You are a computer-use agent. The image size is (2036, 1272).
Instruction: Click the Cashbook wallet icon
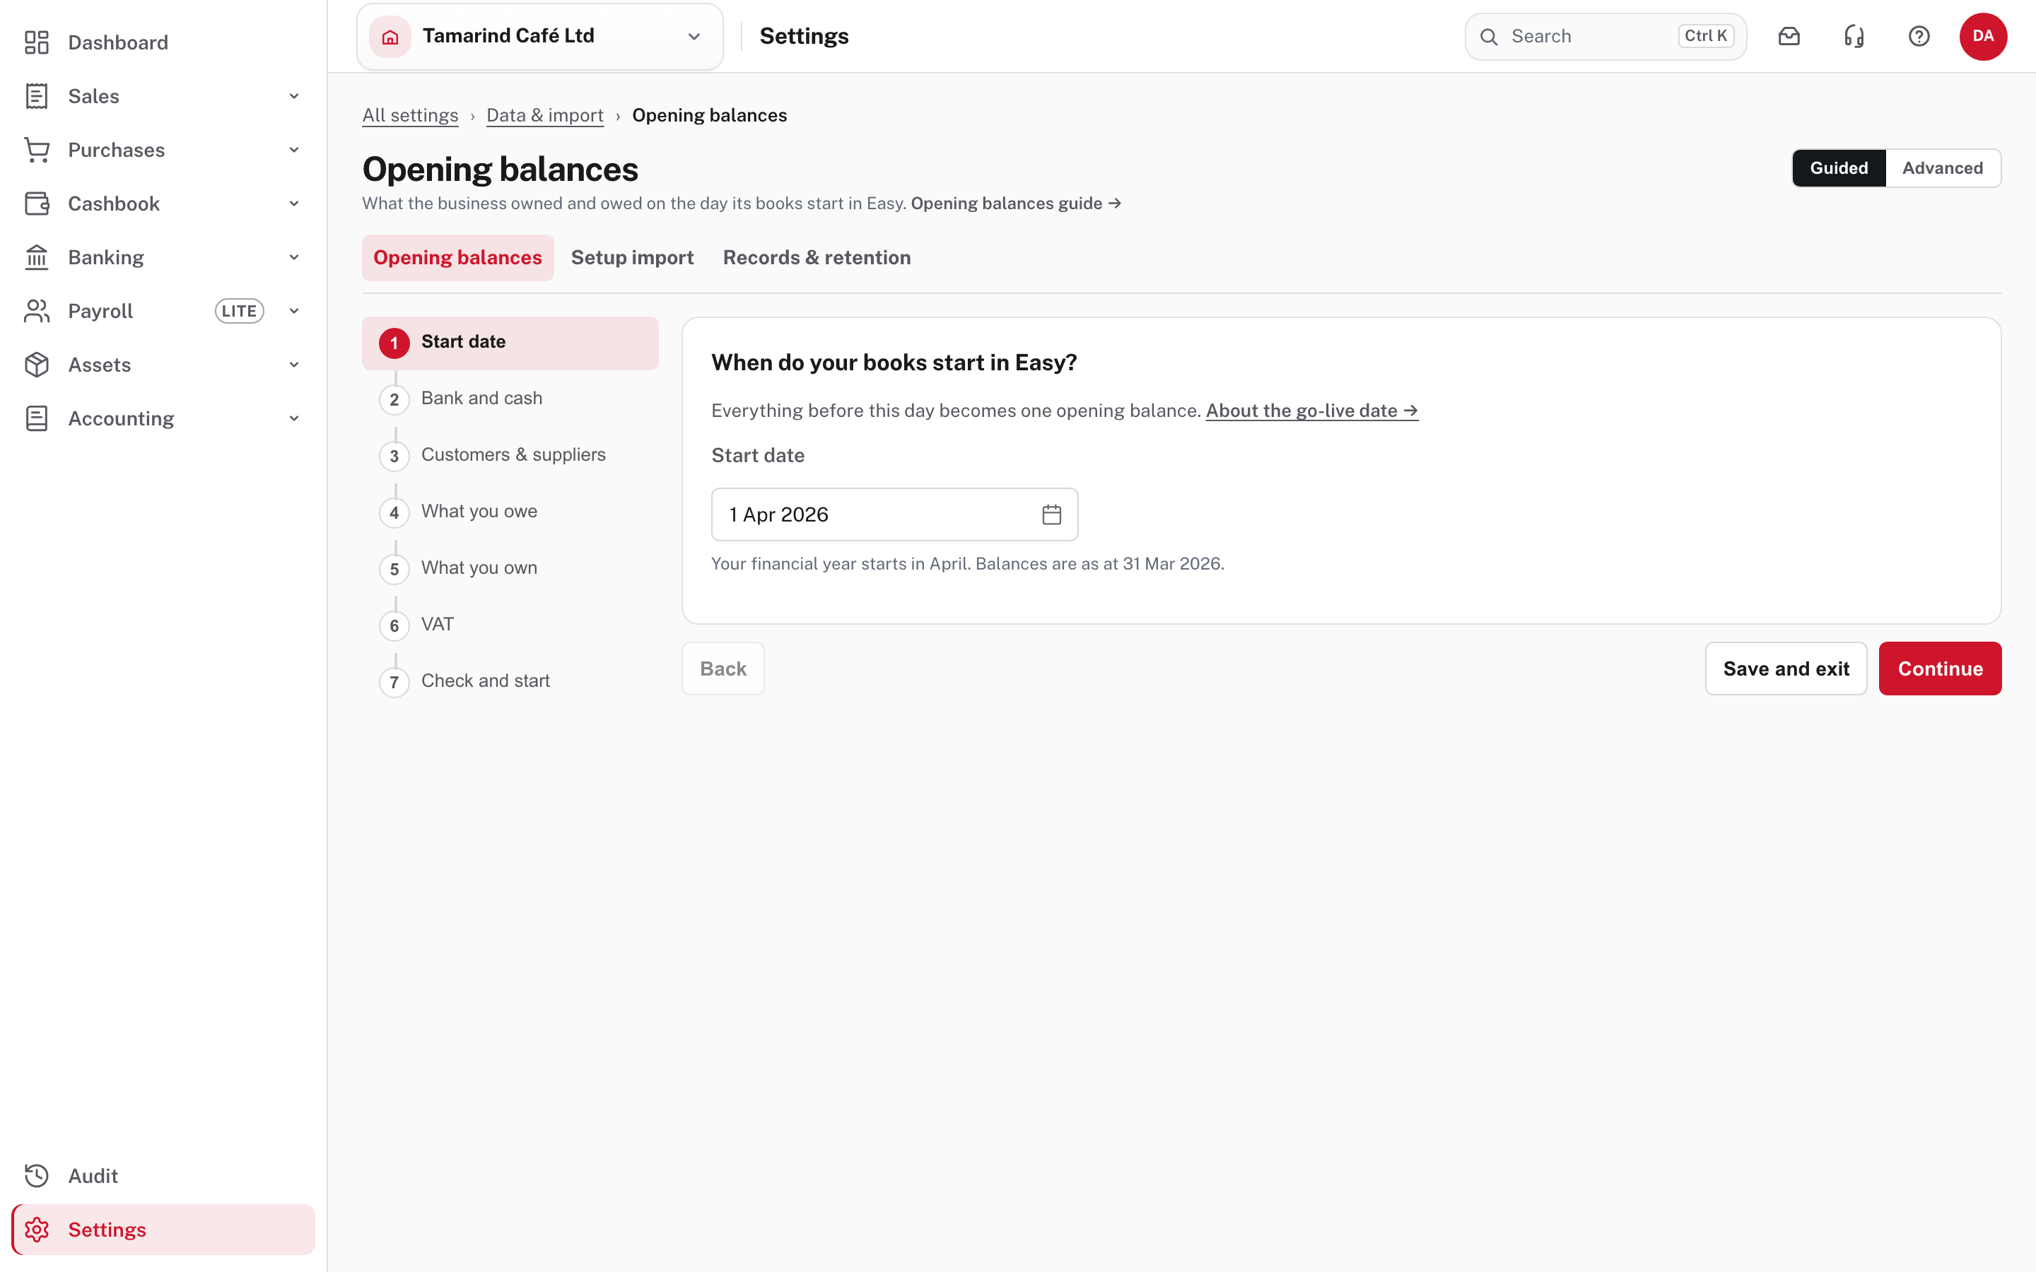[37, 204]
